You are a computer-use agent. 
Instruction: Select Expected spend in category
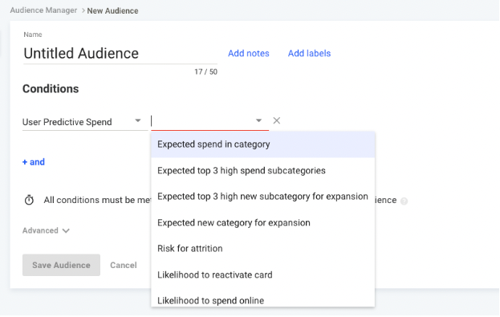click(262, 144)
